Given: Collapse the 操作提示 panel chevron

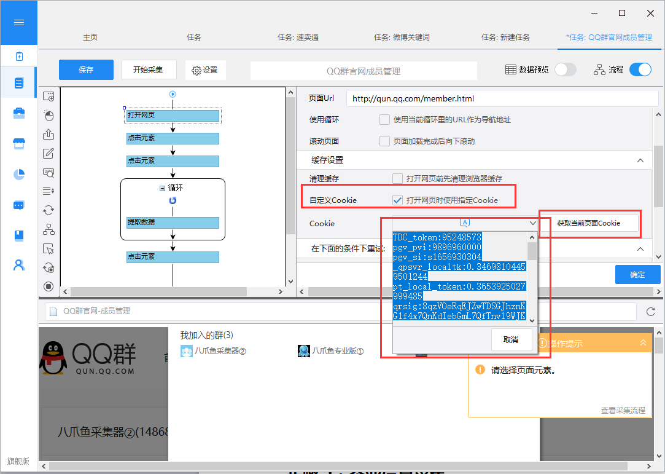Looking at the screenshot, I should coord(643,343).
